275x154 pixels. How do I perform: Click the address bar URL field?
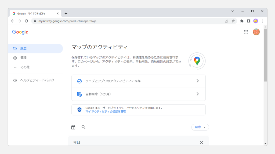click(129, 21)
